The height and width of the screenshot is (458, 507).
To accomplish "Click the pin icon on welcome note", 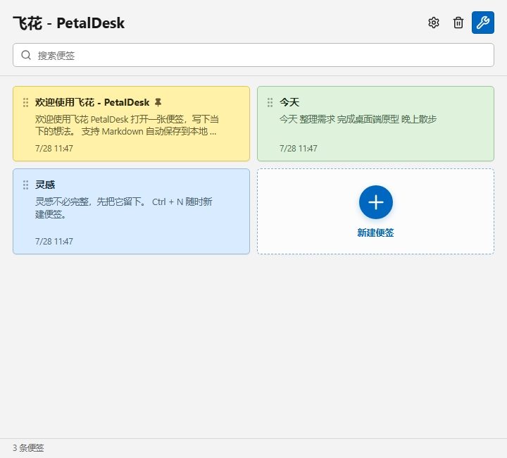I will pos(158,102).
